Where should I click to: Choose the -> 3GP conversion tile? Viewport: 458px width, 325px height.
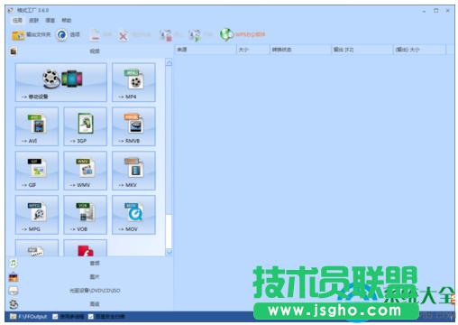point(86,126)
